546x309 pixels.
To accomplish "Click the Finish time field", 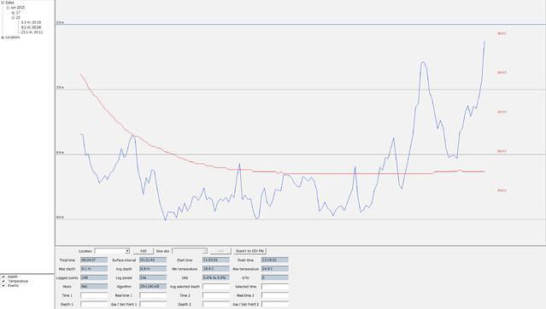I will click(x=275, y=260).
